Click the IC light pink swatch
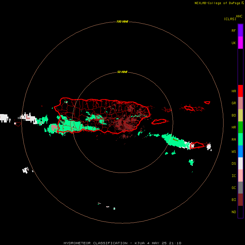Image resolution: width=245 pixels, height=245 pixels. point(240,176)
